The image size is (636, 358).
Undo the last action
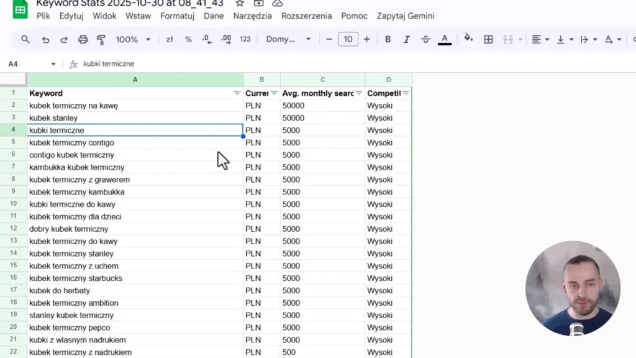point(45,39)
